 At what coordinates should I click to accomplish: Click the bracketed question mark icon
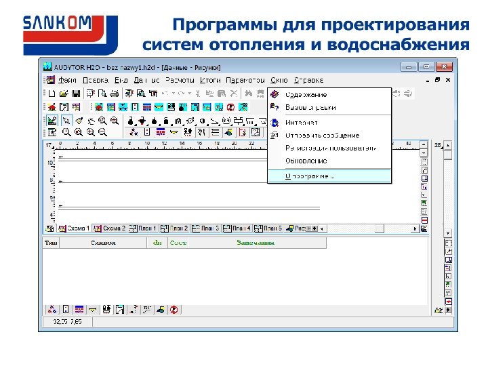pyautogui.click(x=64, y=107)
